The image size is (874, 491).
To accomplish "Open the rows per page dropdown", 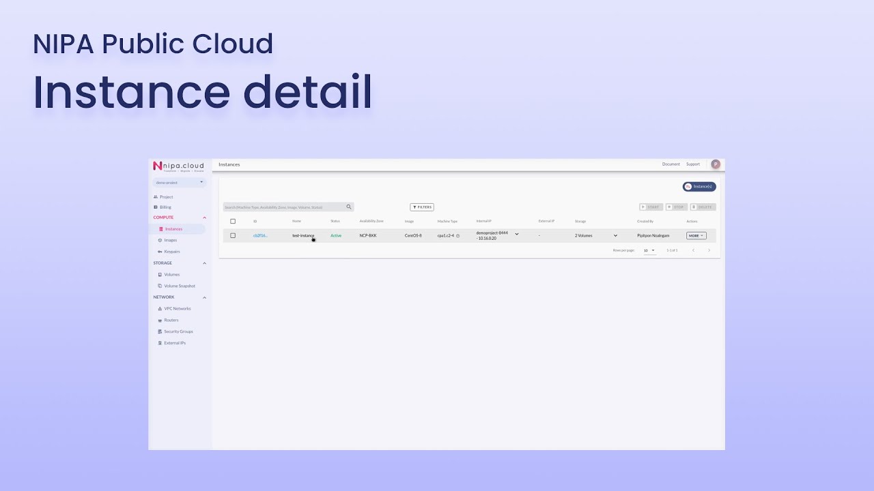I will (649, 250).
